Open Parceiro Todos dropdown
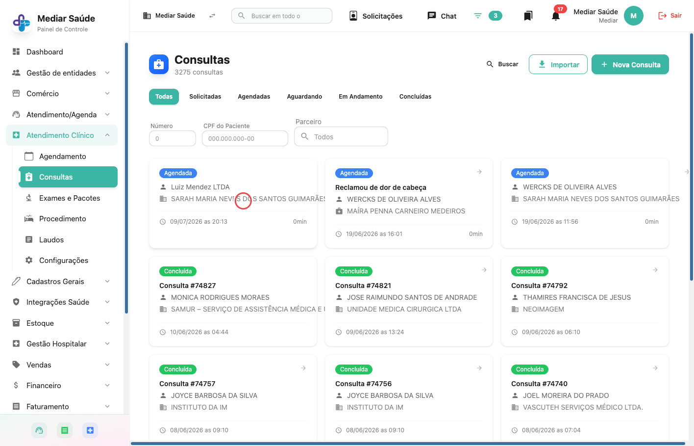Image resolution: width=694 pixels, height=446 pixels. [x=341, y=136]
